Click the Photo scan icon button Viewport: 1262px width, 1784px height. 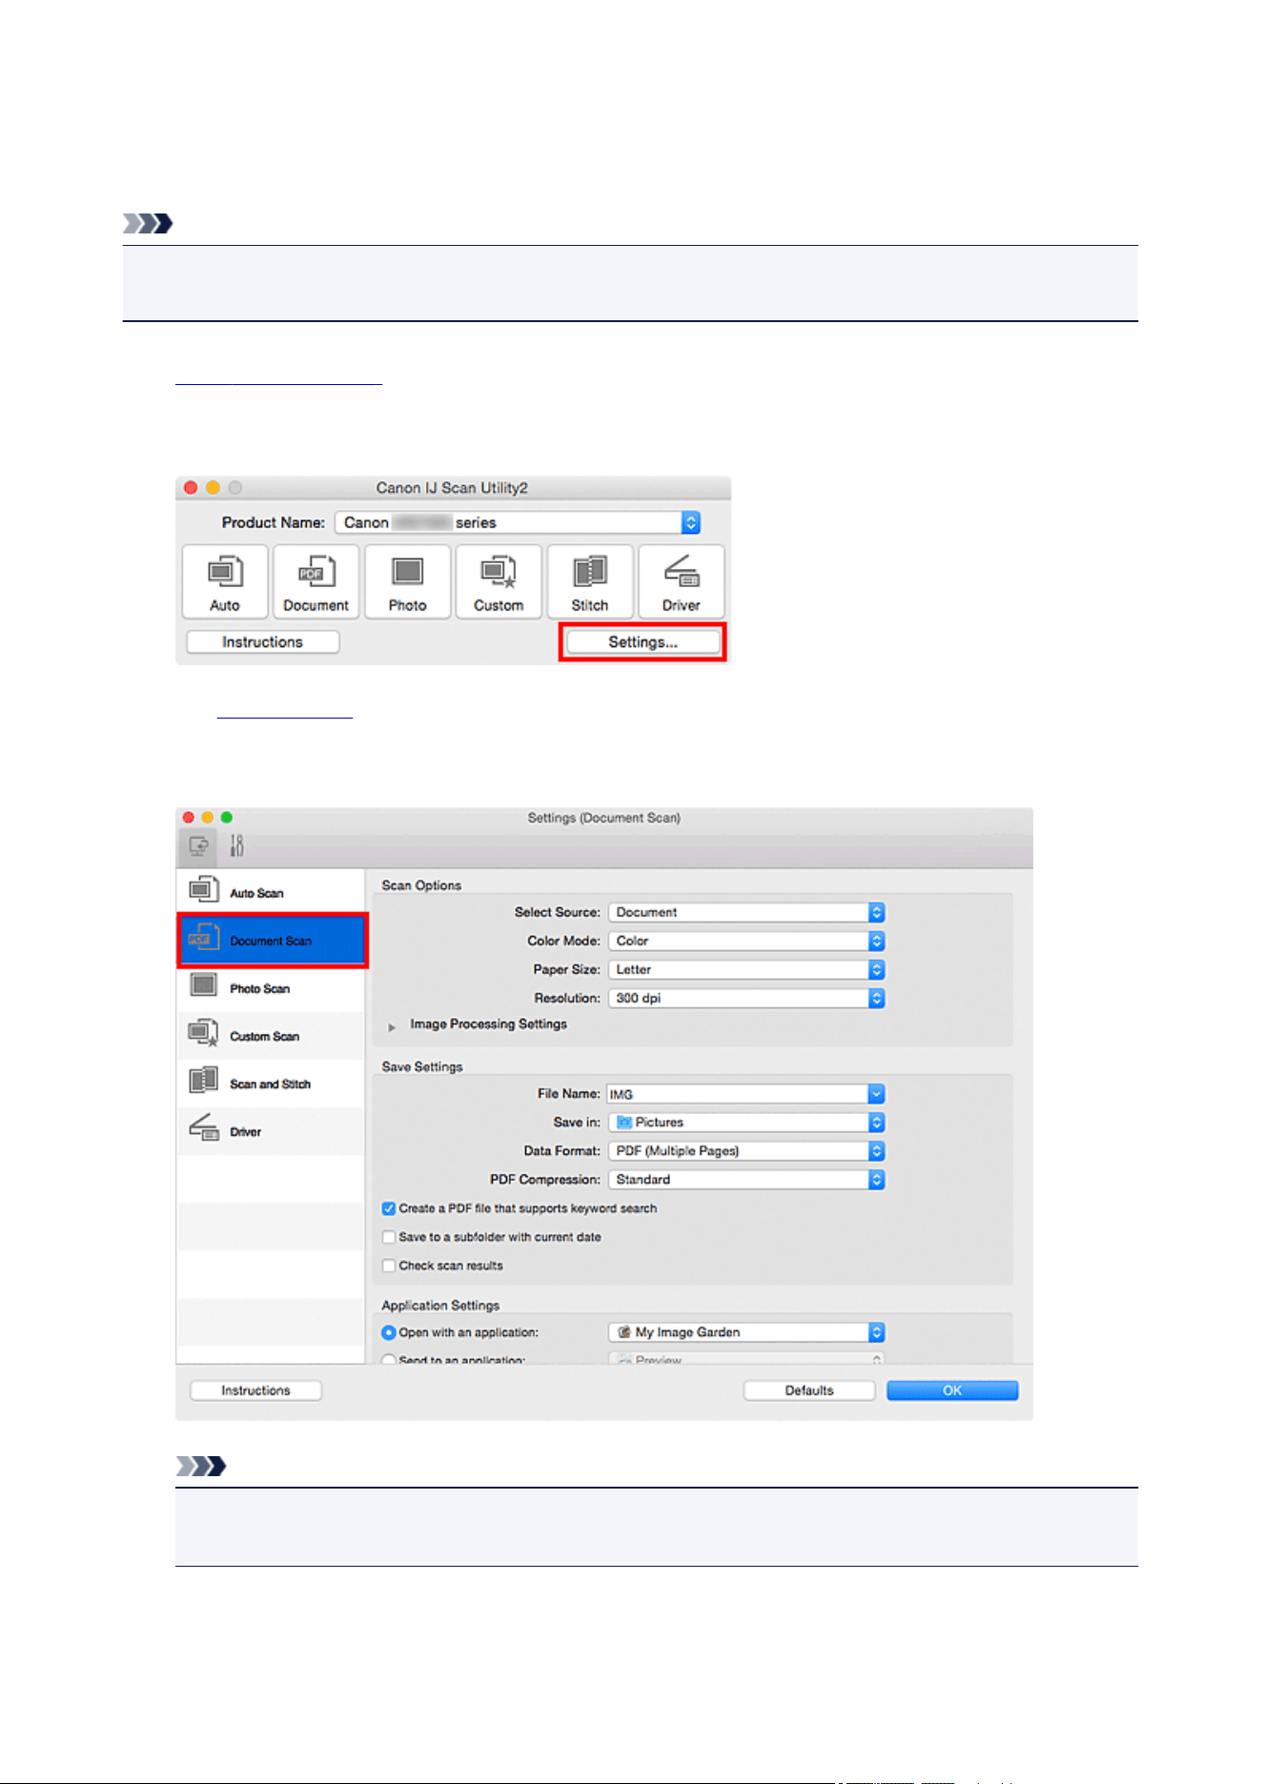click(x=407, y=581)
